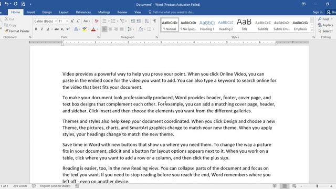Apply the Heading 2 style

click(x=226, y=25)
